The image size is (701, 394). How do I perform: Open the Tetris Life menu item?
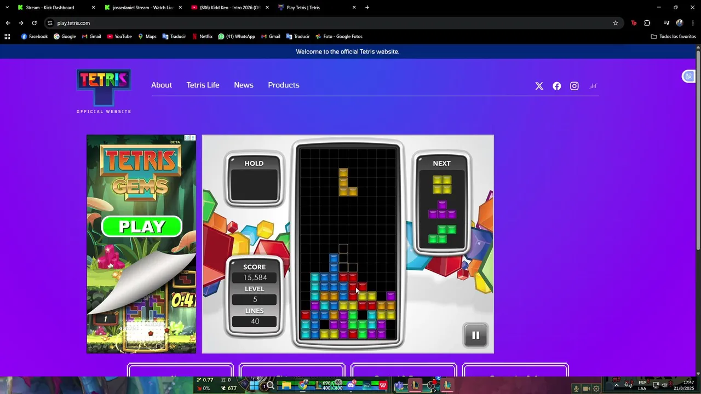pyautogui.click(x=203, y=85)
